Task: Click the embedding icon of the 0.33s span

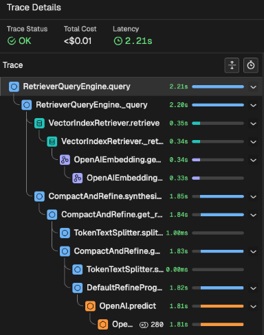Action: click(x=78, y=178)
